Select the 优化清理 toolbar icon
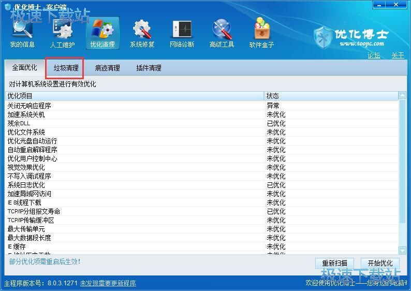 102,33
